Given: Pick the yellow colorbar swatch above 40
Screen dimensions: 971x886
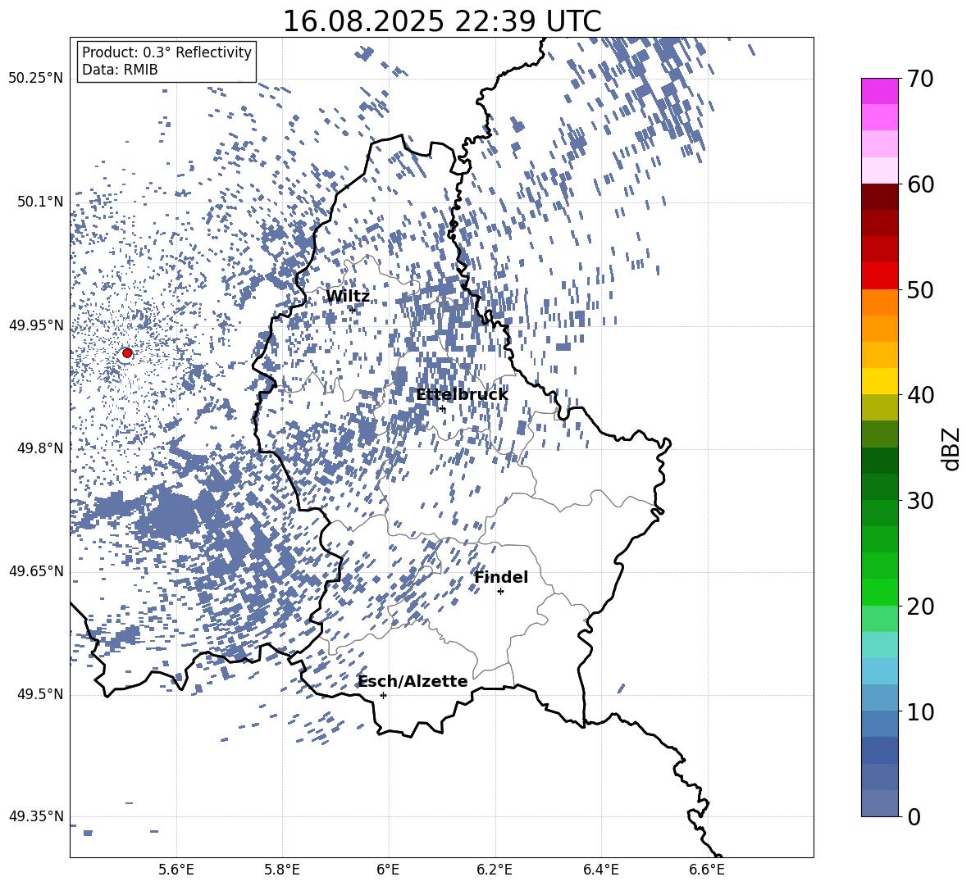Looking at the screenshot, I should point(880,381).
